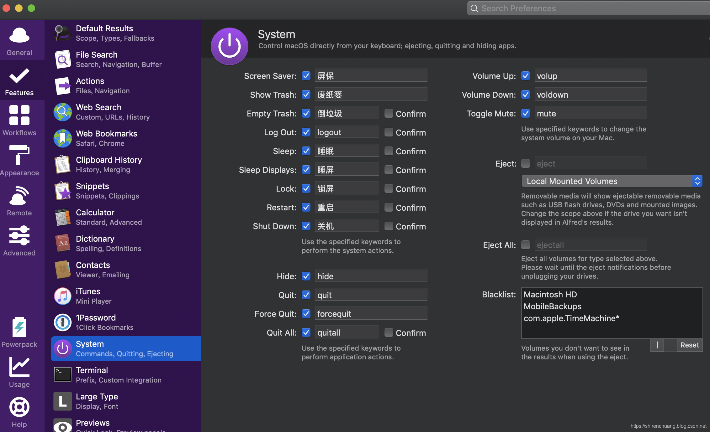Select the Contacts feature icon
The width and height of the screenshot is (710, 432).
pyautogui.click(x=63, y=270)
